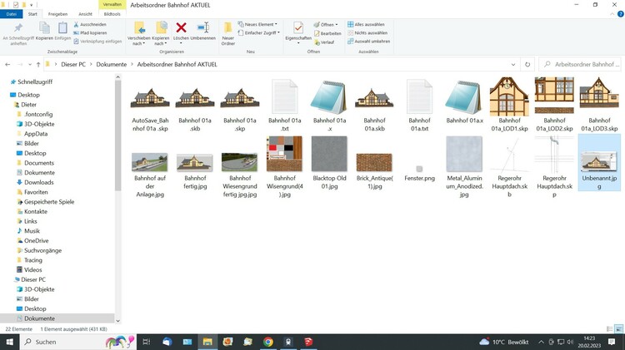This screenshot has width=625, height=350.
Task: Click Alles auswählen to select all files
Action: (368, 24)
